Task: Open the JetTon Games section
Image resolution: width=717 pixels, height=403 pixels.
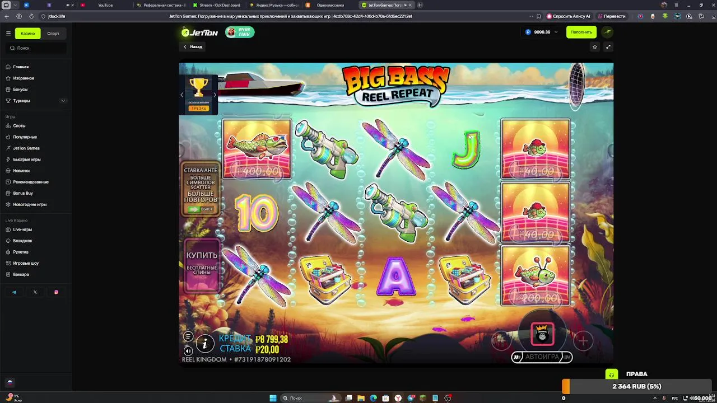Action: coord(36,148)
